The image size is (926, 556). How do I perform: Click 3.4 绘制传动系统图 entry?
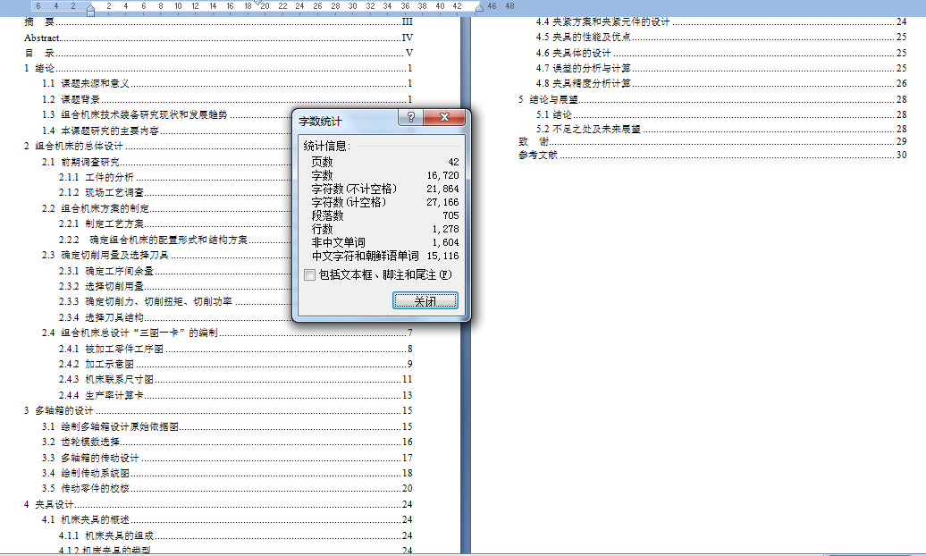tap(227, 473)
